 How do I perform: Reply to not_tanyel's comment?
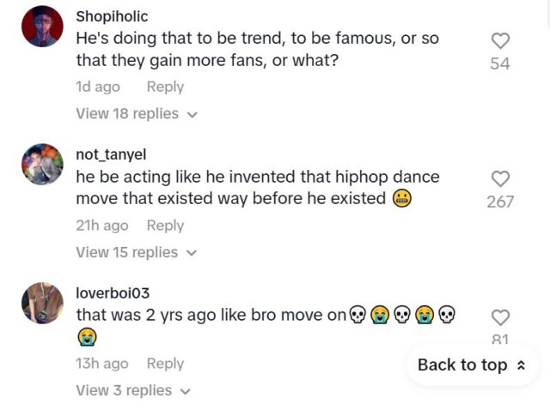coord(165,226)
